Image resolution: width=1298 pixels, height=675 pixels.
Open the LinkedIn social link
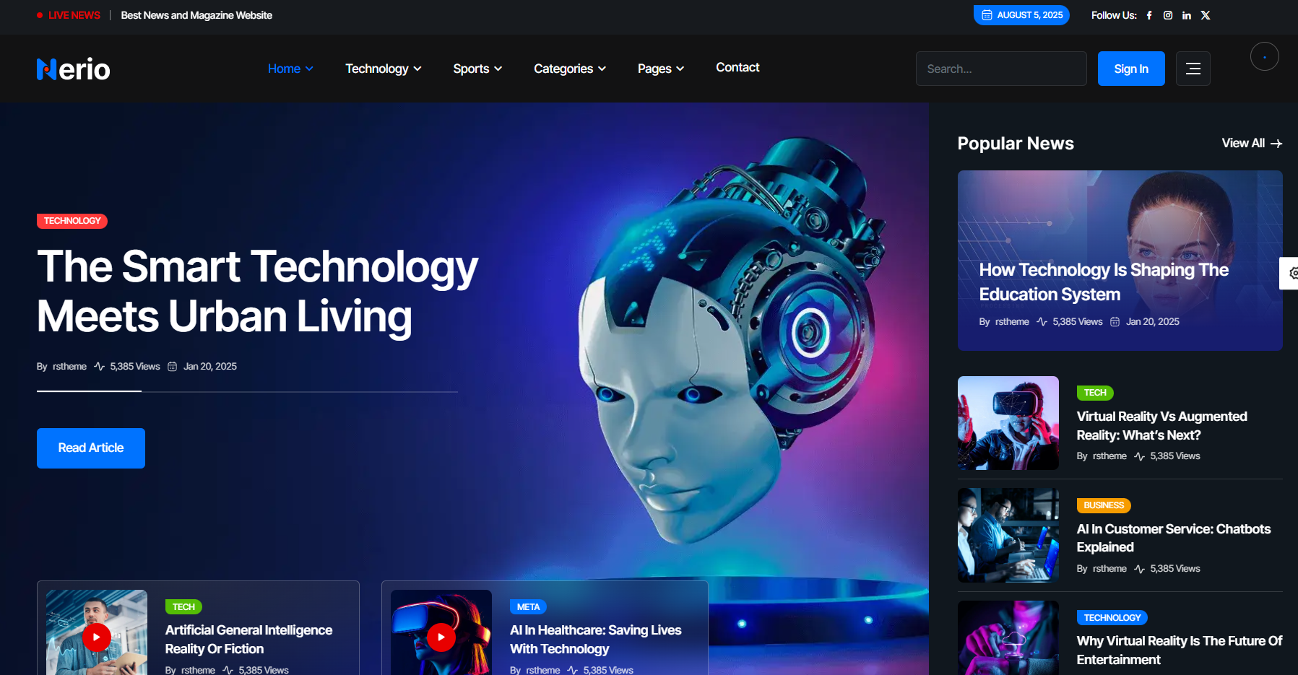[1187, 15]
